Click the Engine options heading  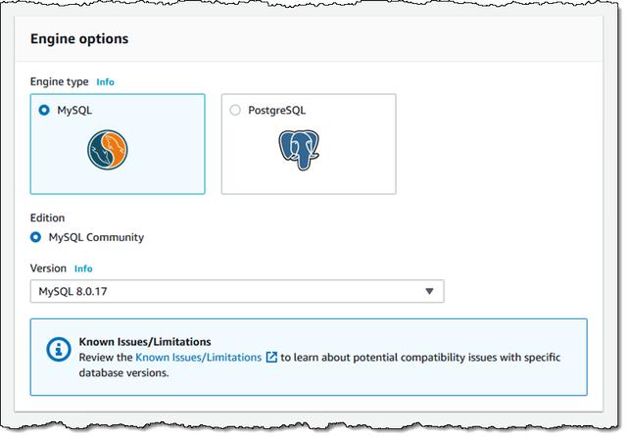[79, 39]
